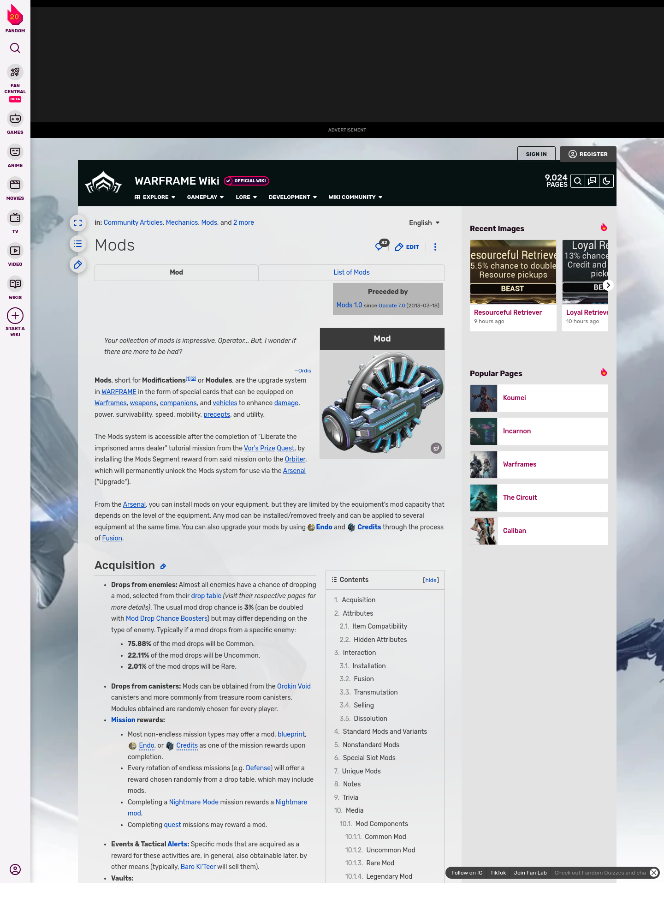Click Follow on IG promo link
This screenshot has width=664, height=923.
(467, 873)
